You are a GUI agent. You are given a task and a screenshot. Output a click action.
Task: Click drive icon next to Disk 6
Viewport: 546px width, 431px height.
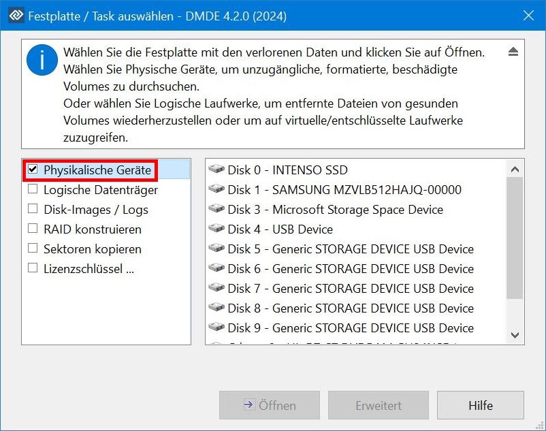tap(216, 268)
